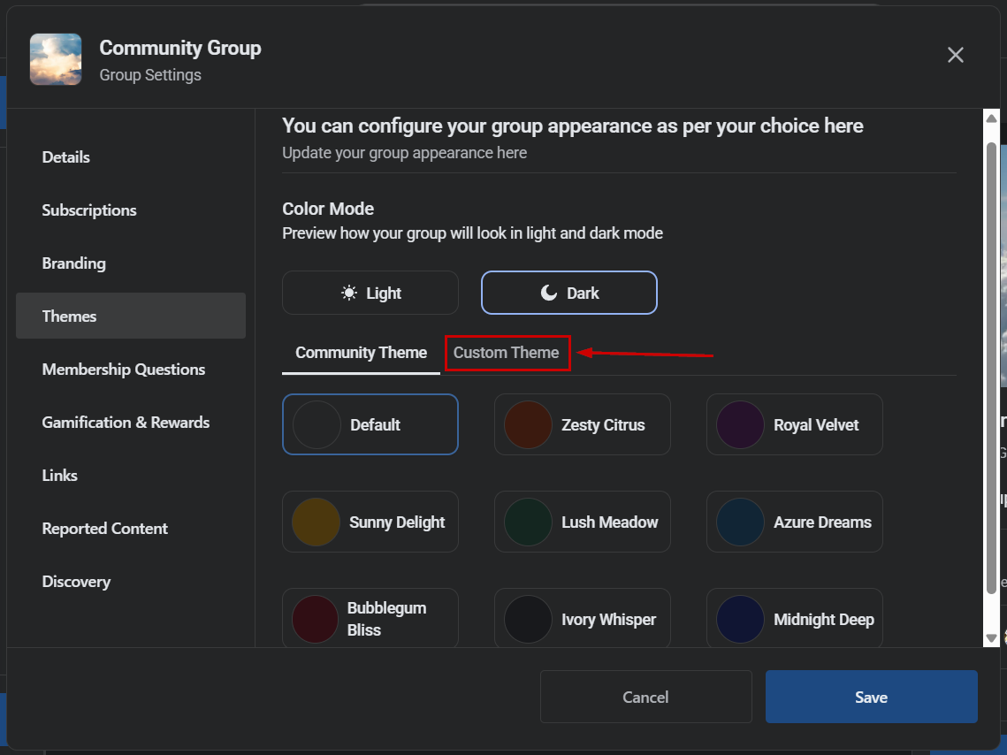Switch to the Custom Theme tab
This screenshot has width=1007, height=755.
[506, 353]
